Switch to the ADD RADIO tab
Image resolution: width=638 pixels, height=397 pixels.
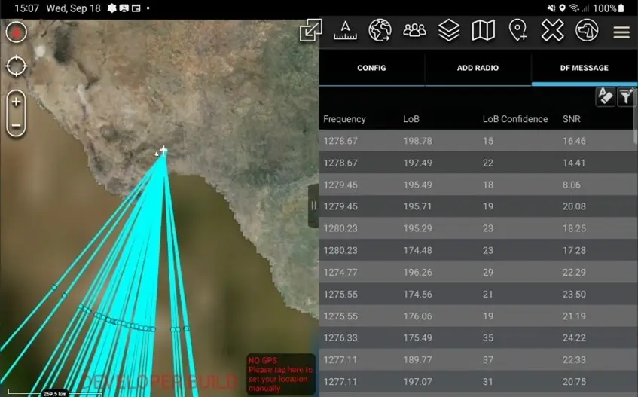(478, 68)
